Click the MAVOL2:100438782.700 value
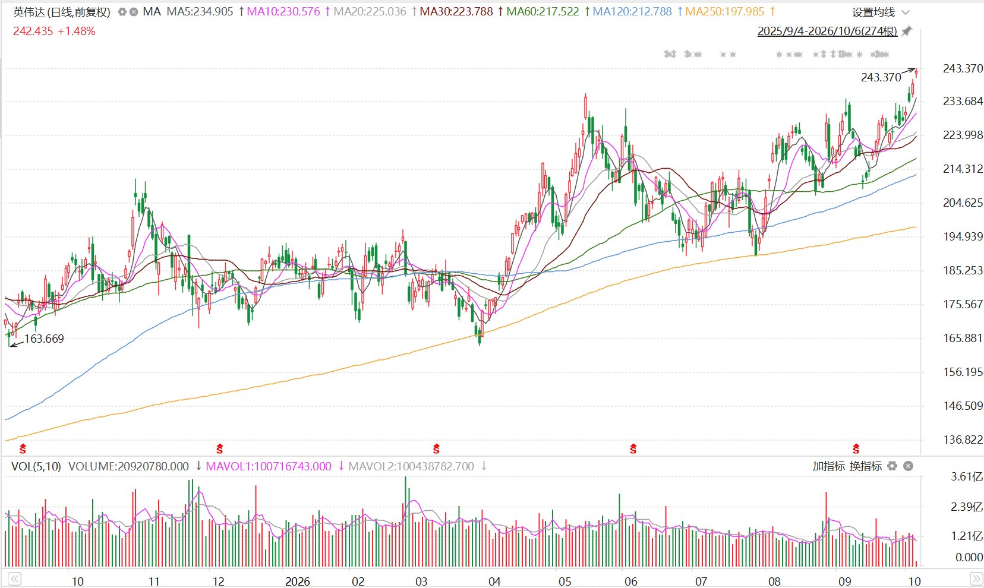Screen dimensions: 984x588 coord(411,466)
